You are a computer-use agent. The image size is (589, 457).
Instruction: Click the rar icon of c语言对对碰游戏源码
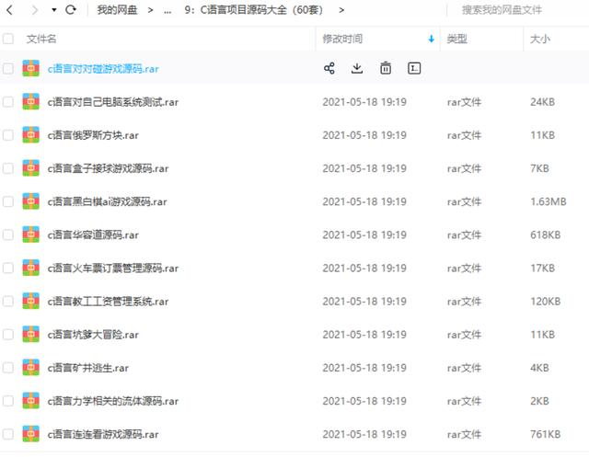coord(30,68)
